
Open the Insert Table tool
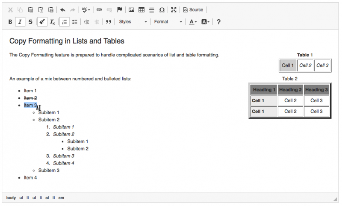click(x=142, y=9)
